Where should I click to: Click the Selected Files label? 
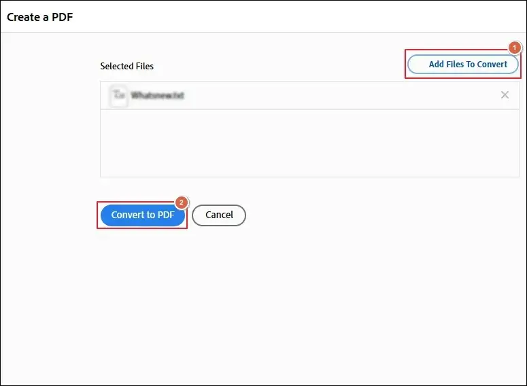pyautogui.click(x=126, y=66)
